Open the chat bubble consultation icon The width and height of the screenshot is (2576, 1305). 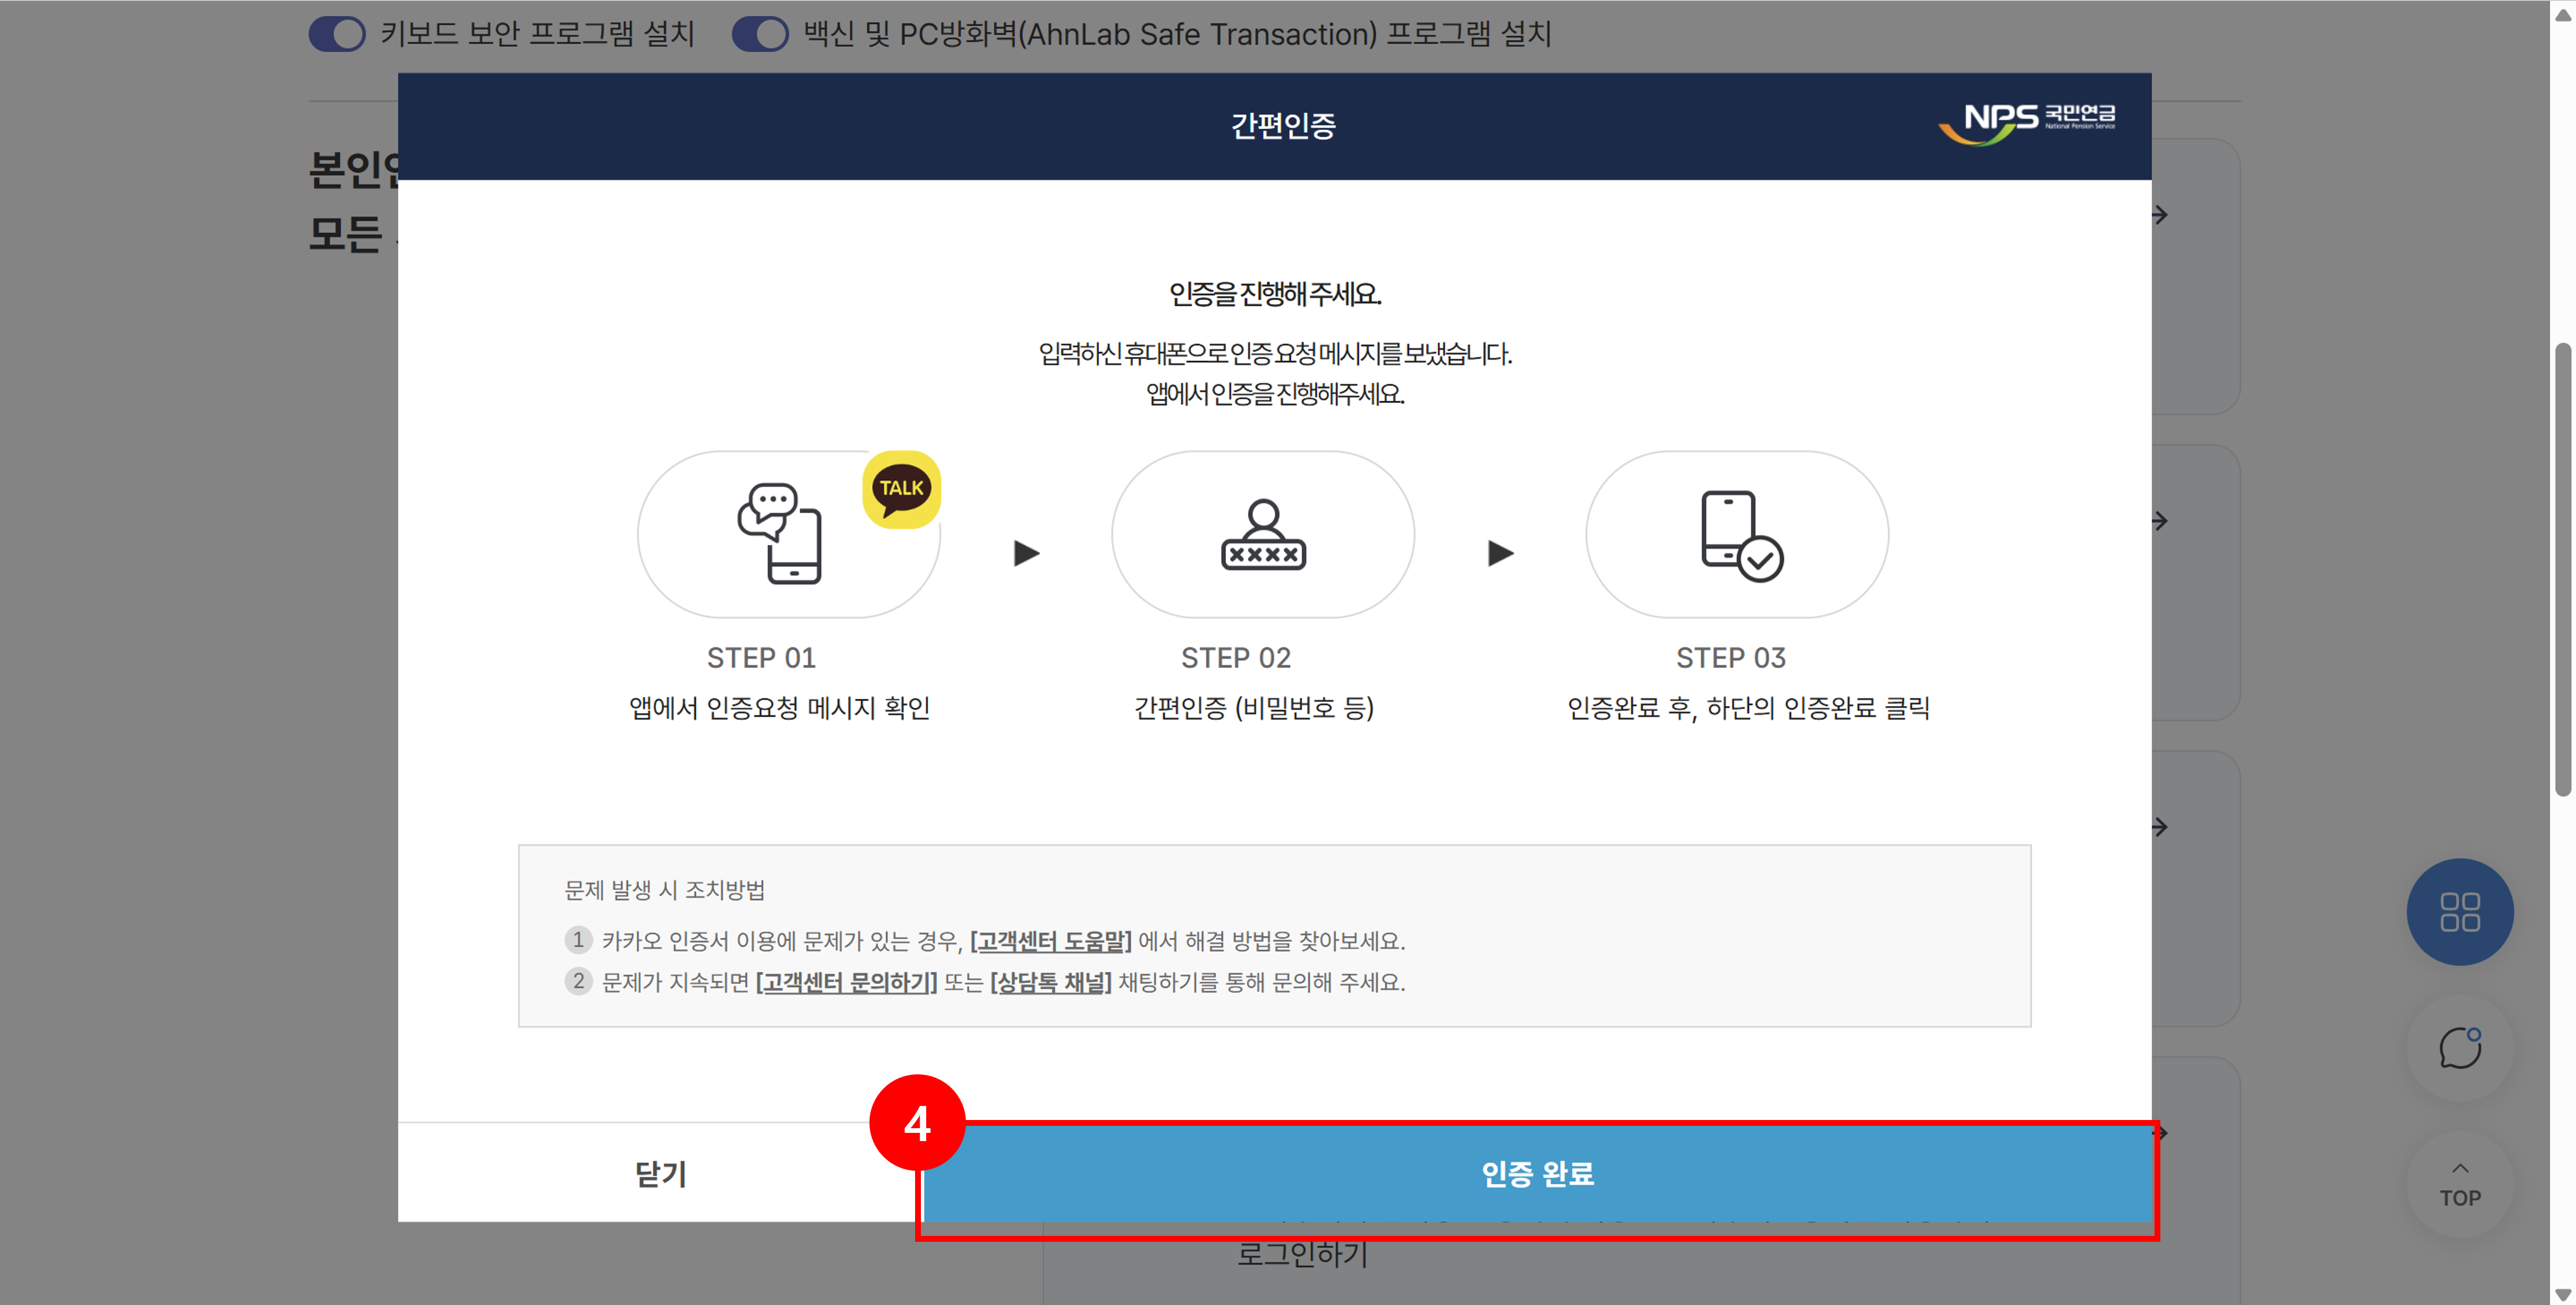2459,1048
